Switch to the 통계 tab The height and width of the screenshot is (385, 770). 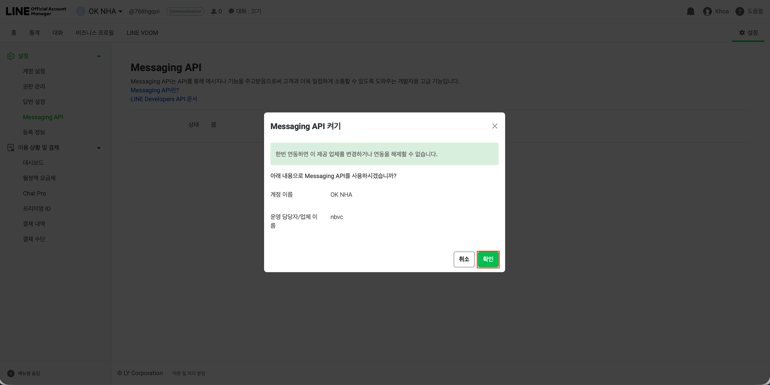[x=34, y=32]
